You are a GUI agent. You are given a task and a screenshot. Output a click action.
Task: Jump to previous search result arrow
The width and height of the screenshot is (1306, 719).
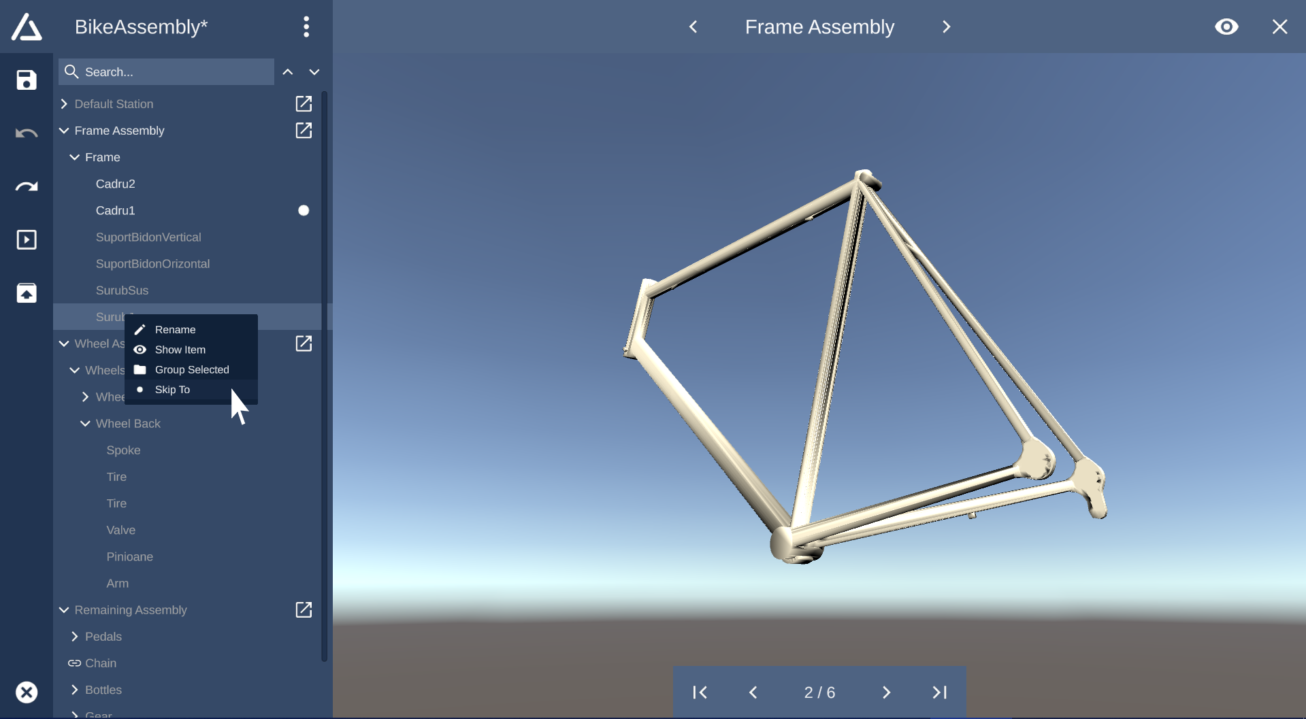[x=288, y=72]
